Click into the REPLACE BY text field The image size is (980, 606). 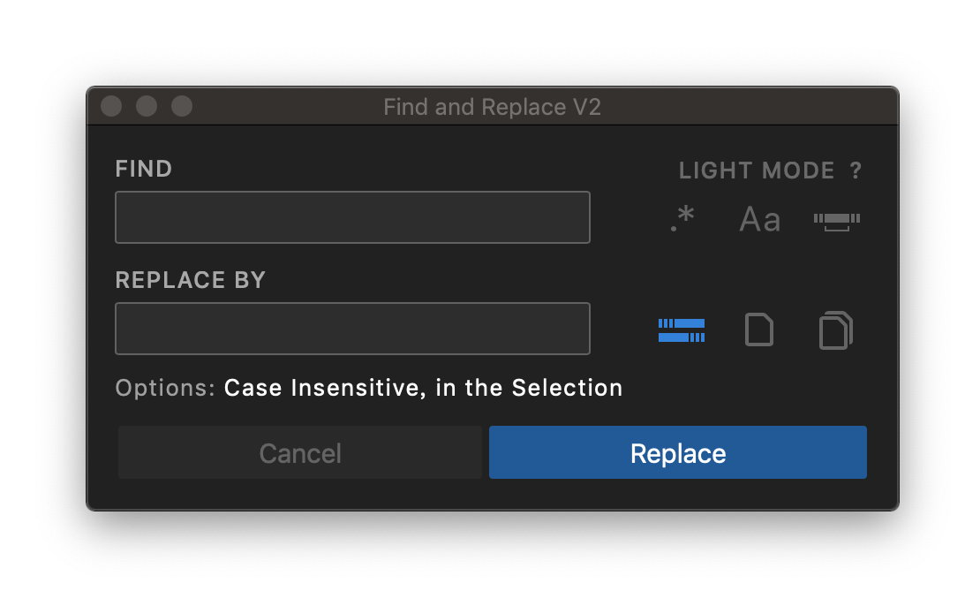(x=352, y=329)
